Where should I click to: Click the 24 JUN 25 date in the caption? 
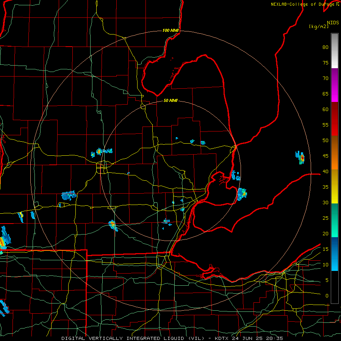247,338
